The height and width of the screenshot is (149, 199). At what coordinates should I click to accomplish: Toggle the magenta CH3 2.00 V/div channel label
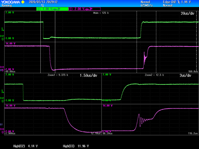(x=84, y=9)
